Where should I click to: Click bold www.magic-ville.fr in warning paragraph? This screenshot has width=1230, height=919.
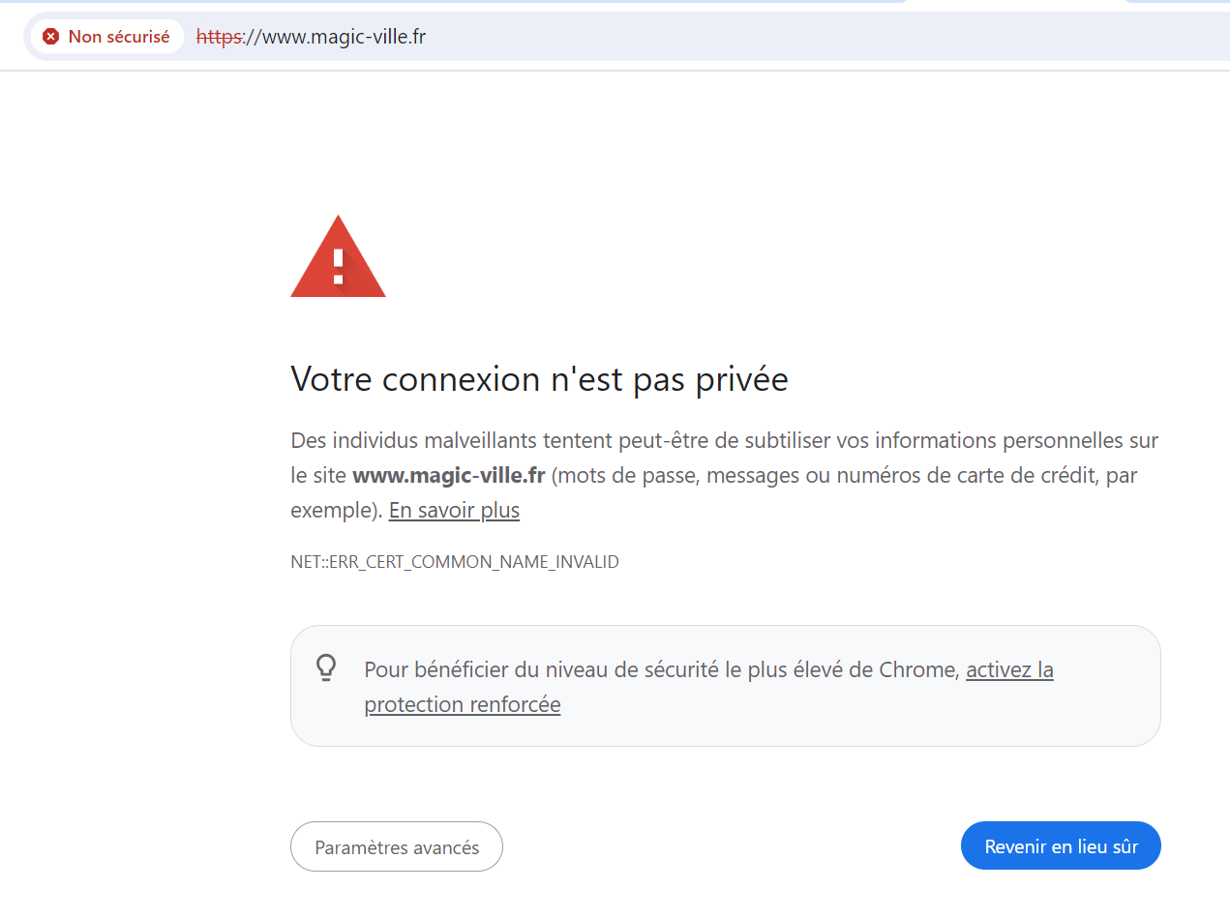click(x=448, y=475)
